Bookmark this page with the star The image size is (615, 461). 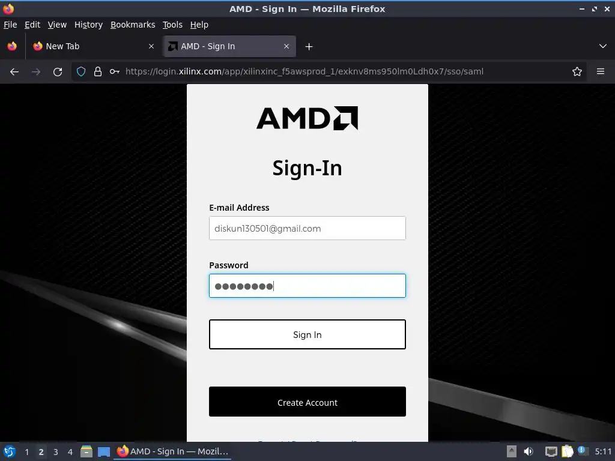pos(577,72)
